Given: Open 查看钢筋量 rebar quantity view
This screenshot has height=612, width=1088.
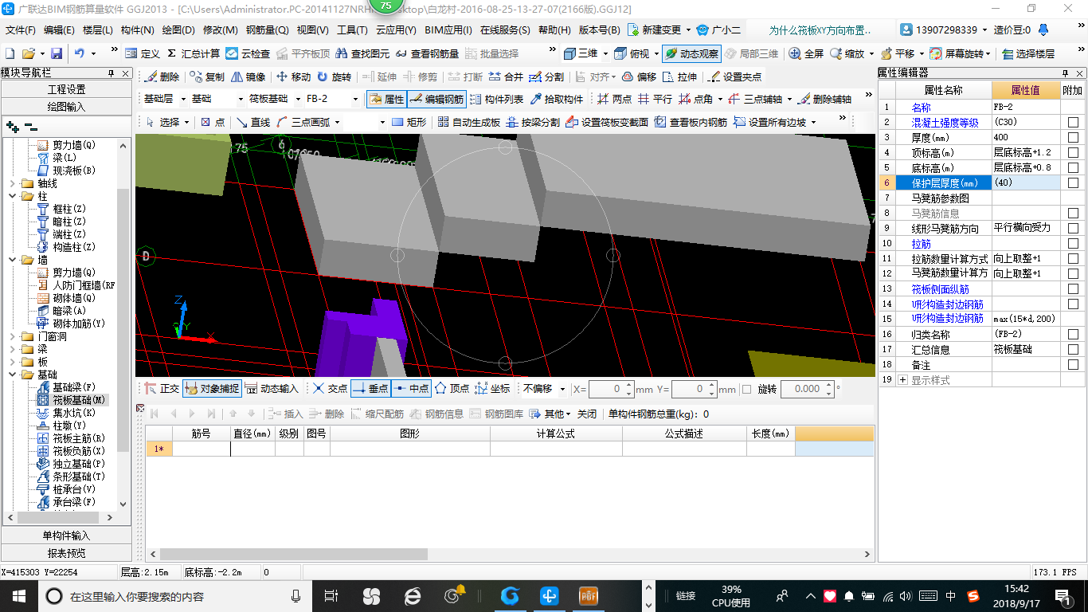Looking at the screenshot, I should click(x=426, y=53).
